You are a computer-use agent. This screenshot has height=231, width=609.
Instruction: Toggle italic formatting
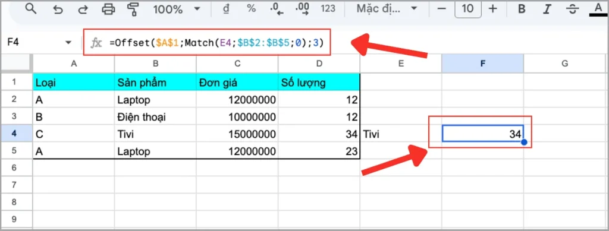click(x=548, y=9)
